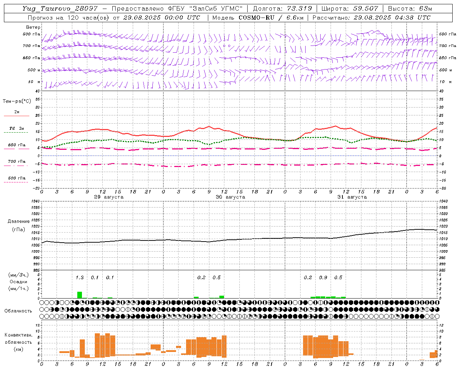Click the '2м' temperature legend entry

17,112
